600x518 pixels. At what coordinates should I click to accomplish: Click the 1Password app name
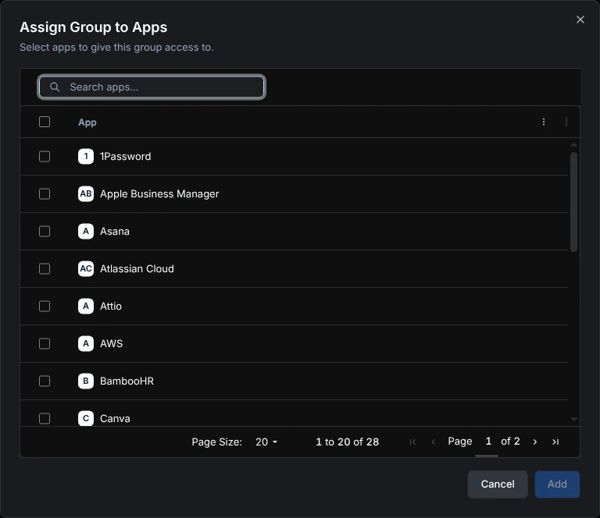(x=126, y=156)
